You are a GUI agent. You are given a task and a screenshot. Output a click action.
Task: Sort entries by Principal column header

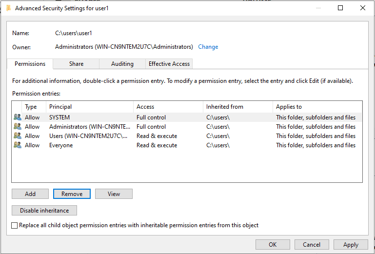pyautogui.click(x=90, y=107)
